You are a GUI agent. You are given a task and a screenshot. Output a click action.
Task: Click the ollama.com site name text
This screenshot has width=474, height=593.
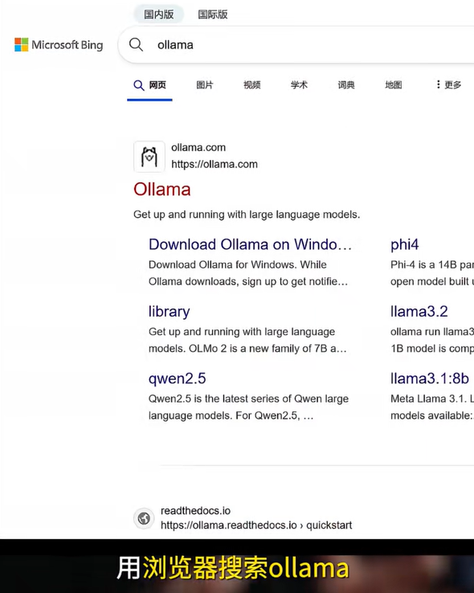(198, 147)
